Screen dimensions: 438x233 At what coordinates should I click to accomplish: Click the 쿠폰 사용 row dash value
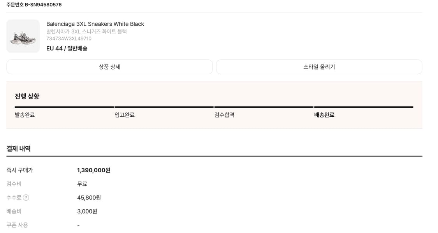click(x=78, y=225)
